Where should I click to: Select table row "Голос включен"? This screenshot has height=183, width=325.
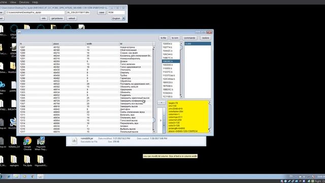tap(86, 65)
